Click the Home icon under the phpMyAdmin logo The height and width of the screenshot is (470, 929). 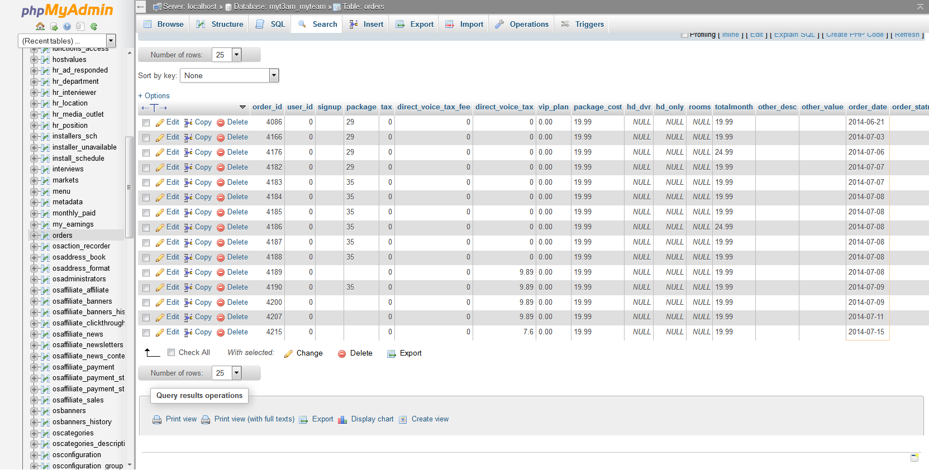(40, 26)
